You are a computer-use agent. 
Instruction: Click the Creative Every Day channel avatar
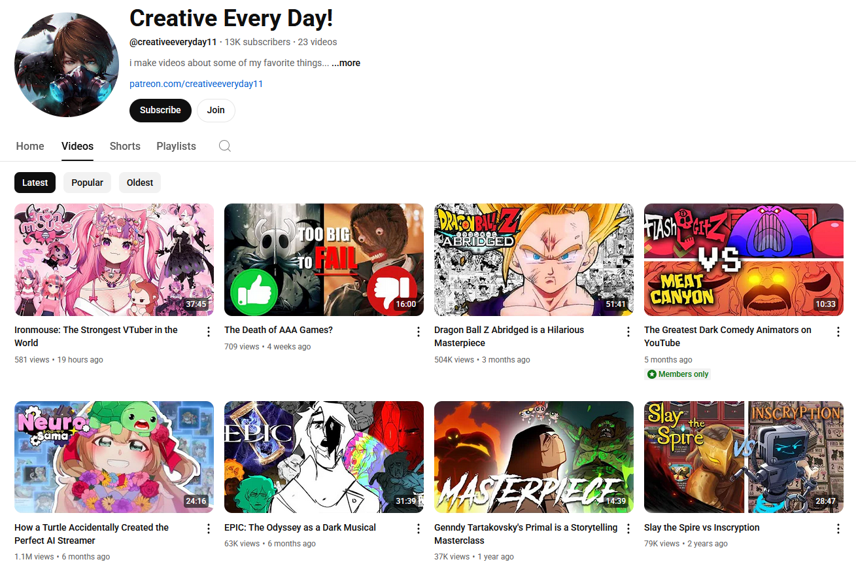[67, 65]
